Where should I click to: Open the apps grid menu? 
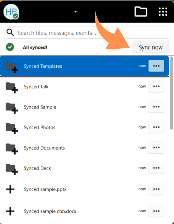pos(163,12)
